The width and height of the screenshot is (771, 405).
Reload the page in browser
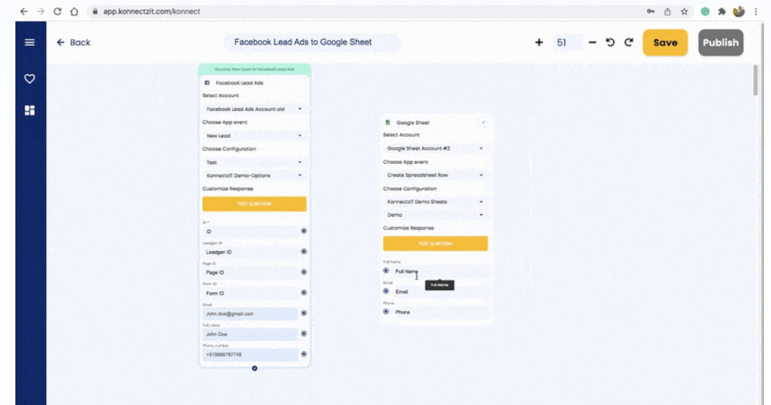click(x=58, y=12)
